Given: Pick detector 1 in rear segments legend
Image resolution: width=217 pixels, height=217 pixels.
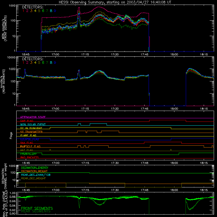Looking at the screenshot, I should coord(23,63).
